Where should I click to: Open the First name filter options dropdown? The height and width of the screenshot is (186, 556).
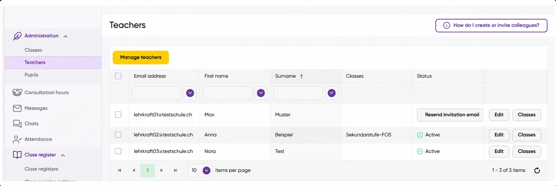click(261, 93)
